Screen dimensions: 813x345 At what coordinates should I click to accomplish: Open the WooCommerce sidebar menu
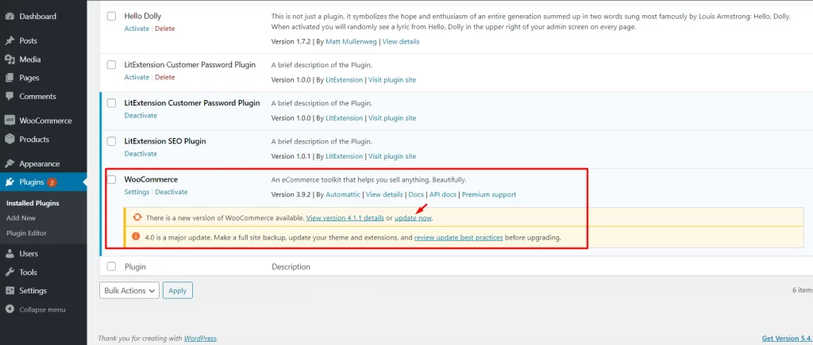pos(45,121)
